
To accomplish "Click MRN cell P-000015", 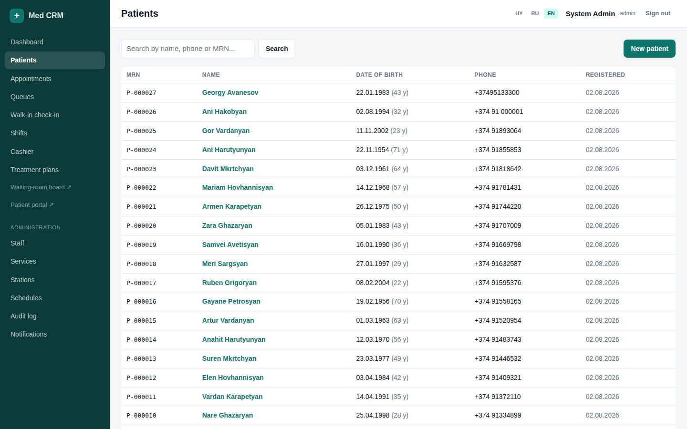I will pyautogui.click(x=141, y=321).
